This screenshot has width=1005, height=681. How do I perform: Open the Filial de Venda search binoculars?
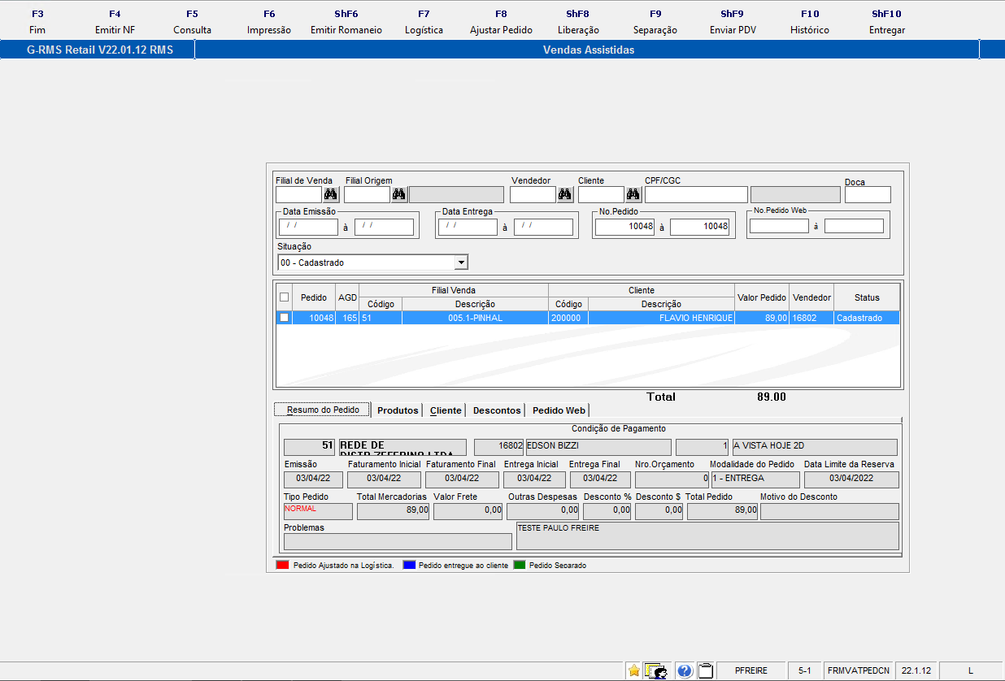click(331, 194)
